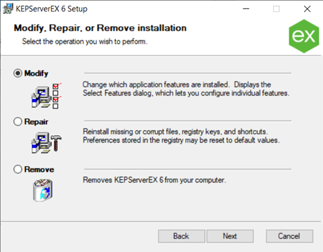Select the Modify radio button
The image size is (323, 252).
pyautogui.click(x=17, y=73)
